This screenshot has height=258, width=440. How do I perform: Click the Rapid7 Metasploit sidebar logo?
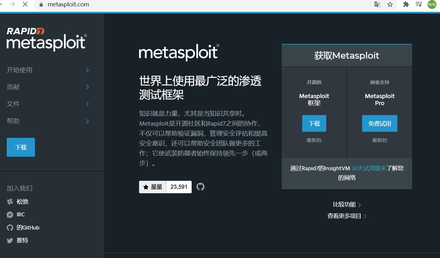[46, 39]
